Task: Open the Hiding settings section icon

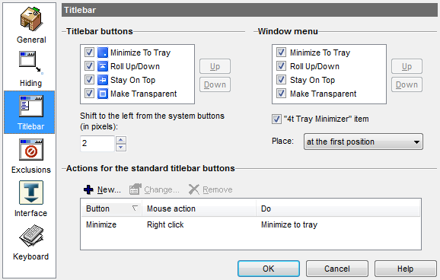Action: 31,62
